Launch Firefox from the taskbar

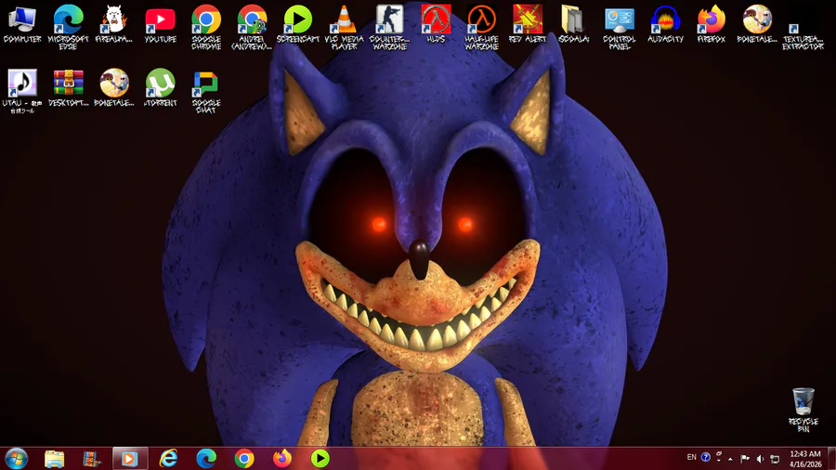[x=282, y=459]
